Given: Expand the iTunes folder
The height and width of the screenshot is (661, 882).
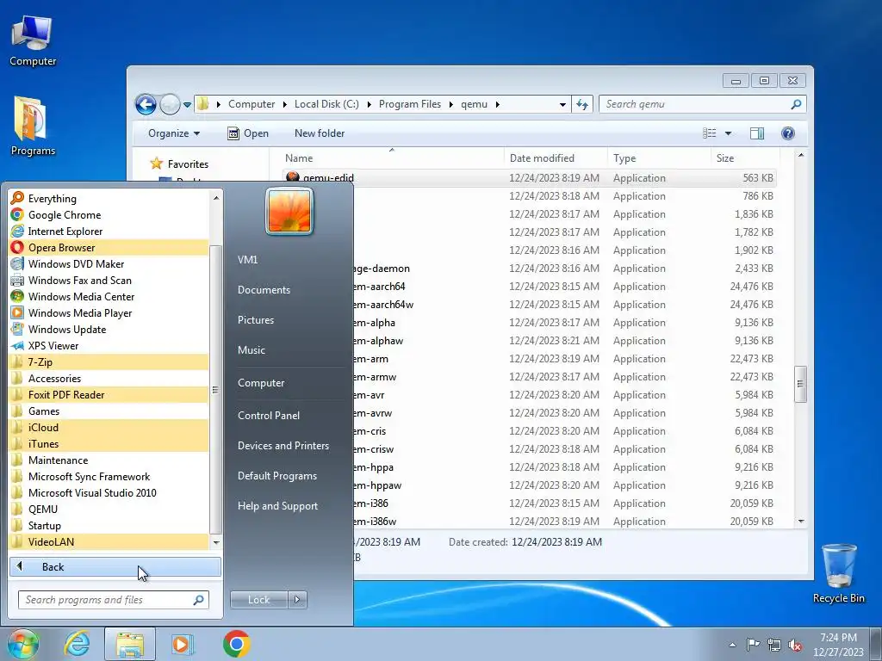Looking at the screenshot, I should coord(109,443).
